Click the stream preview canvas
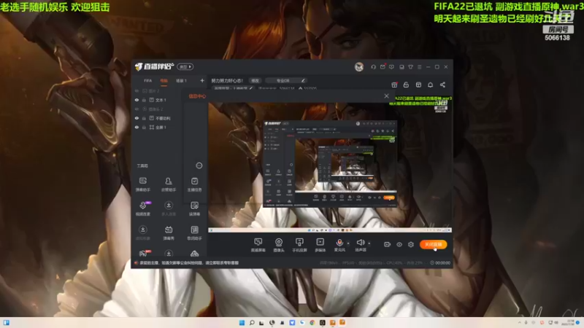This screenshot has width=584, height=328. (330, 167)
